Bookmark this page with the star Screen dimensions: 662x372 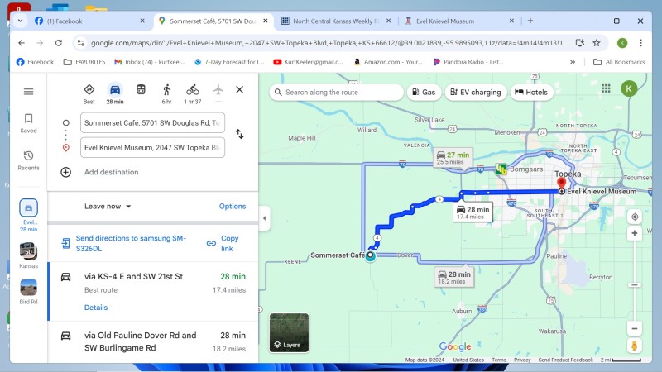tap(596, 43)
